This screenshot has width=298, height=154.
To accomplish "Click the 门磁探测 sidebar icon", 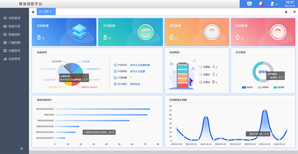I will (x=4, y=43).
